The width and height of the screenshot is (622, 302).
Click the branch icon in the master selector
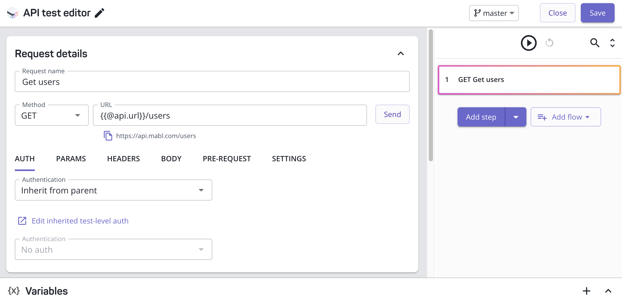[x=477, y=13]
